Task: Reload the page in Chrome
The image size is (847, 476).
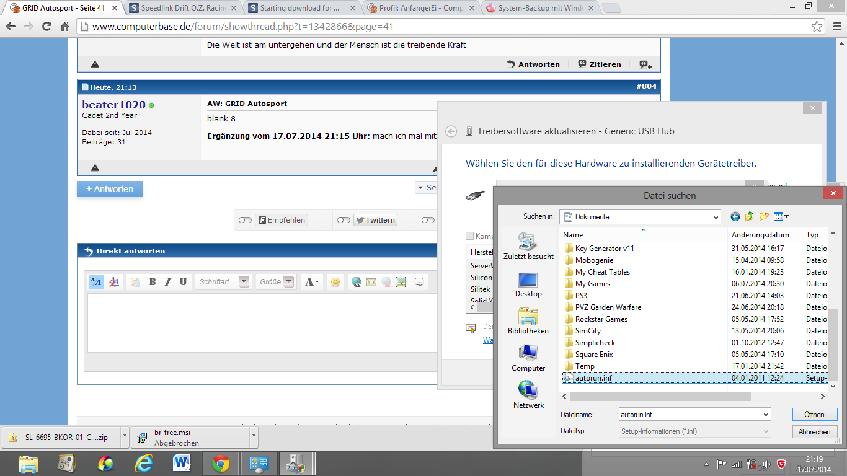Action: pos(47,27)
